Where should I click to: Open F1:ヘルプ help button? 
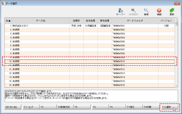[31, 107]
